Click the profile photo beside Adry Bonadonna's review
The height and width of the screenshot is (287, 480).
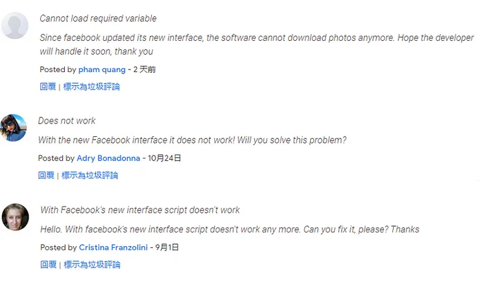tap(14, 128)
